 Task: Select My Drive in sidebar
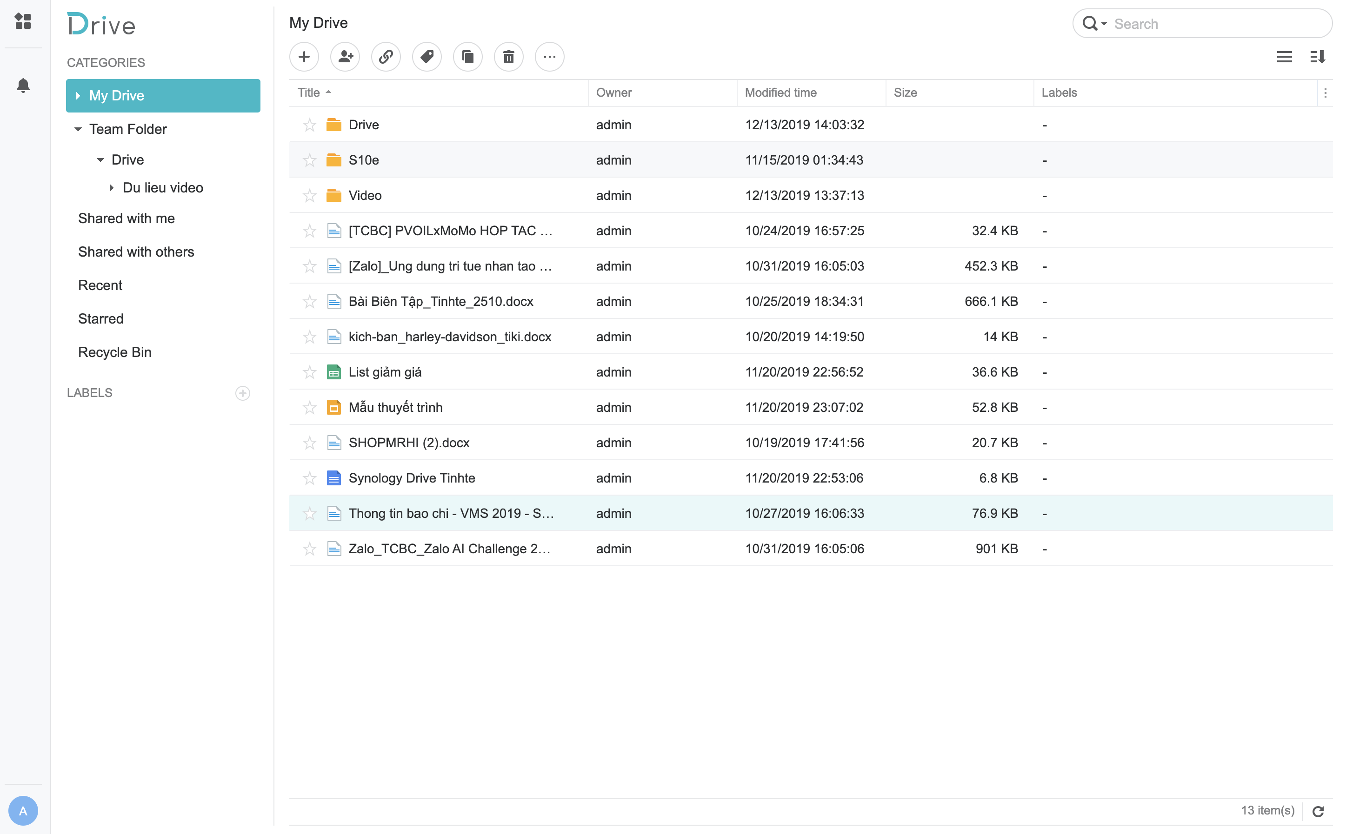tap(163, 95)
